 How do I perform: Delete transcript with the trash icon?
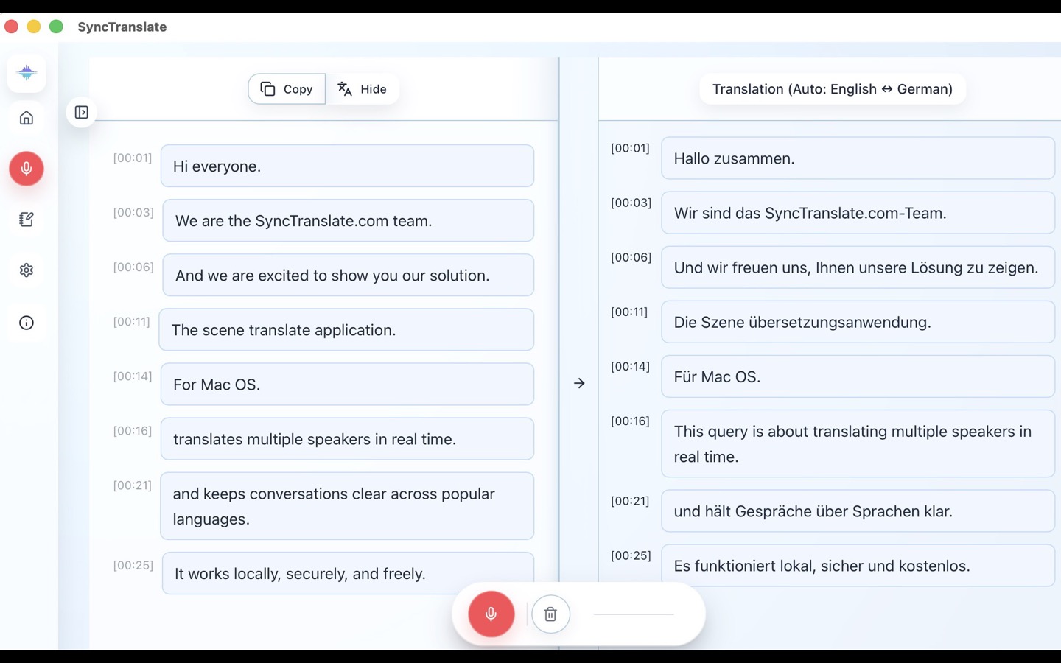tap(550, 614)
